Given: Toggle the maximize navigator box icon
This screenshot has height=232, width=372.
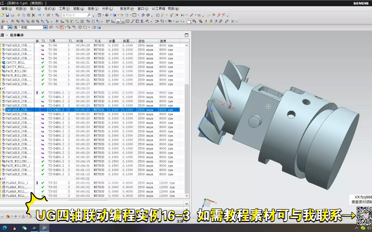Looking at the screenshot, I should pyautogui.click(x=186, y=35).
